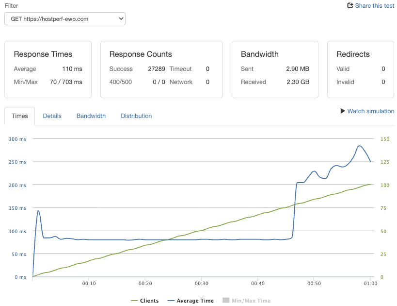Open the GET request filter dropdown
Image resolution: width=397 pixels, height=306 pixels.
pos(65,19)
